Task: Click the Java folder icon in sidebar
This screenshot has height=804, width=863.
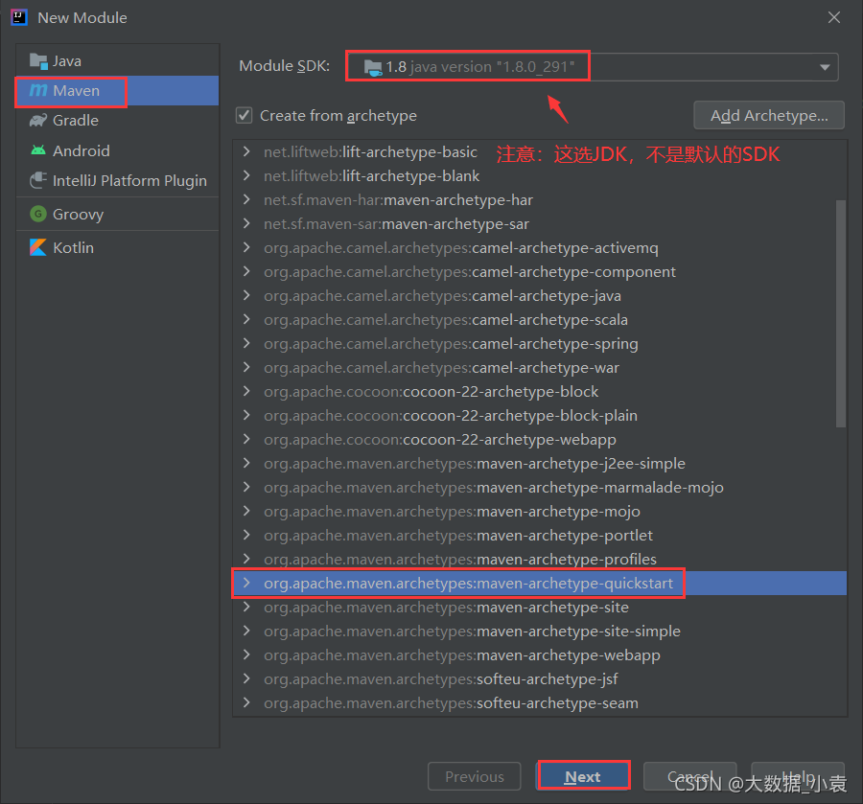Action: (38, 61)
